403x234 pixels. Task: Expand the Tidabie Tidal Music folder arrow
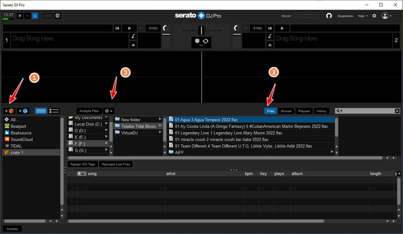(x=160, y=126)
